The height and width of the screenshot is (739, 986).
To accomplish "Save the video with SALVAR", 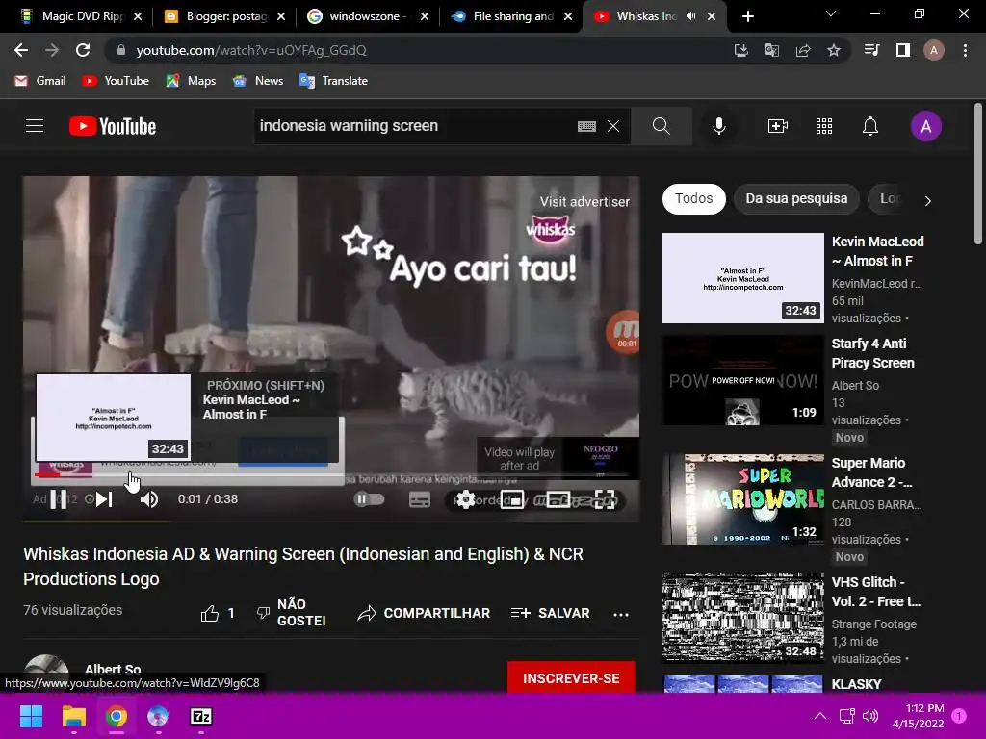I will click(550, 613).
